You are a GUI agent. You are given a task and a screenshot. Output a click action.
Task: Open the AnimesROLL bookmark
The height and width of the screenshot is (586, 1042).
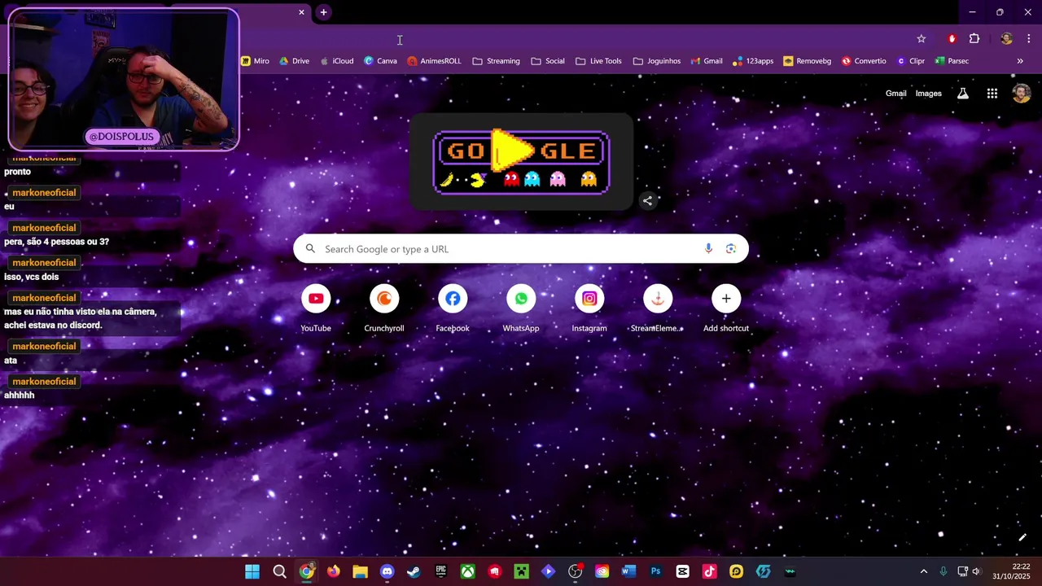pos(434,61)
